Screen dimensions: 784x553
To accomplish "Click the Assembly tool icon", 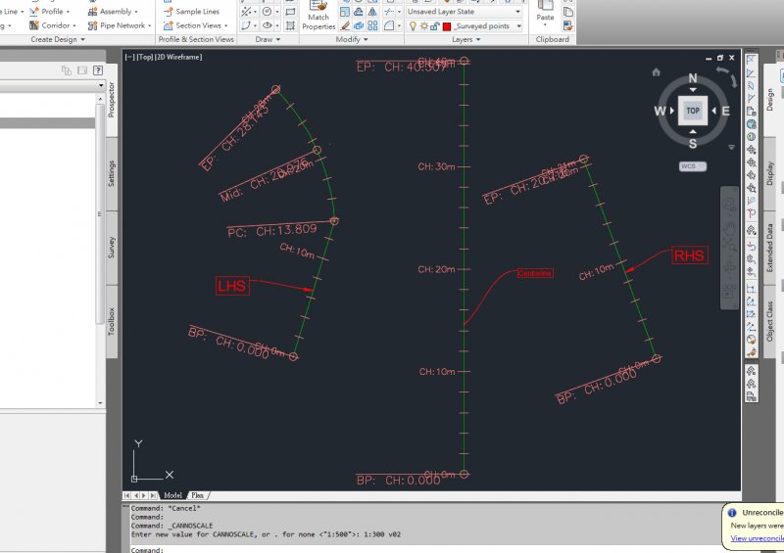I will click(91, 12).
